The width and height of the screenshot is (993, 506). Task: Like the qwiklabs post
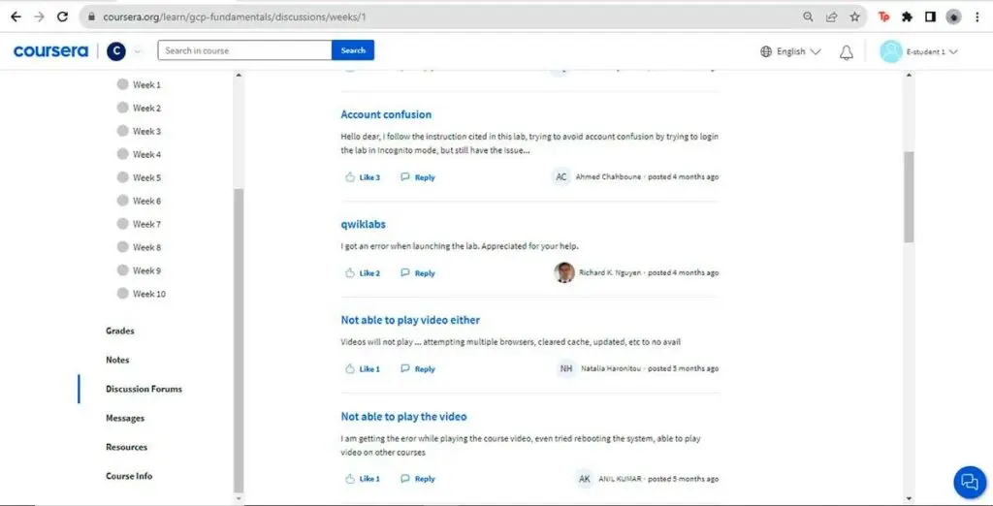click(x=363, y=273)
